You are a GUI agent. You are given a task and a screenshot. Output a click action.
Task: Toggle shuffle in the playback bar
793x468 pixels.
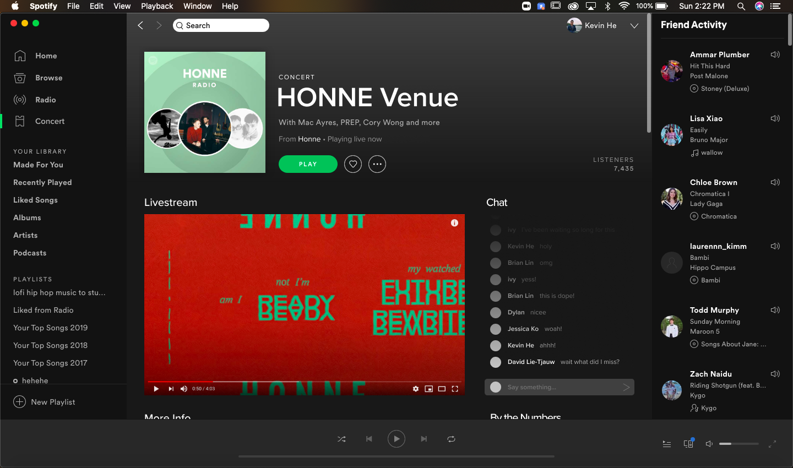point(341,439)
